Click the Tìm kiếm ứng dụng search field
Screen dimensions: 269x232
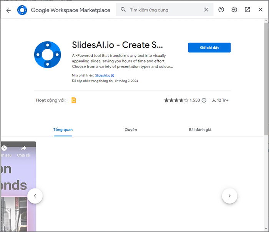(165, 10)
